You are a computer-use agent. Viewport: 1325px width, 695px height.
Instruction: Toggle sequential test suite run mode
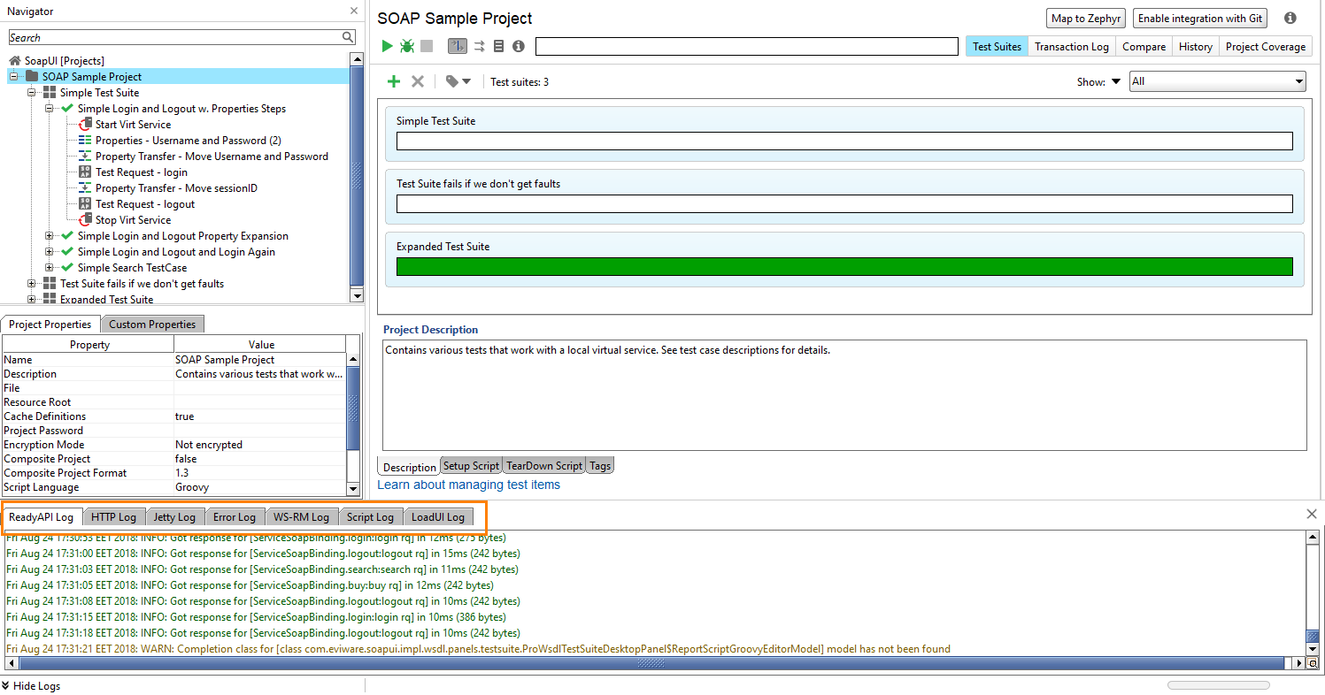click(x=457, y=46)
